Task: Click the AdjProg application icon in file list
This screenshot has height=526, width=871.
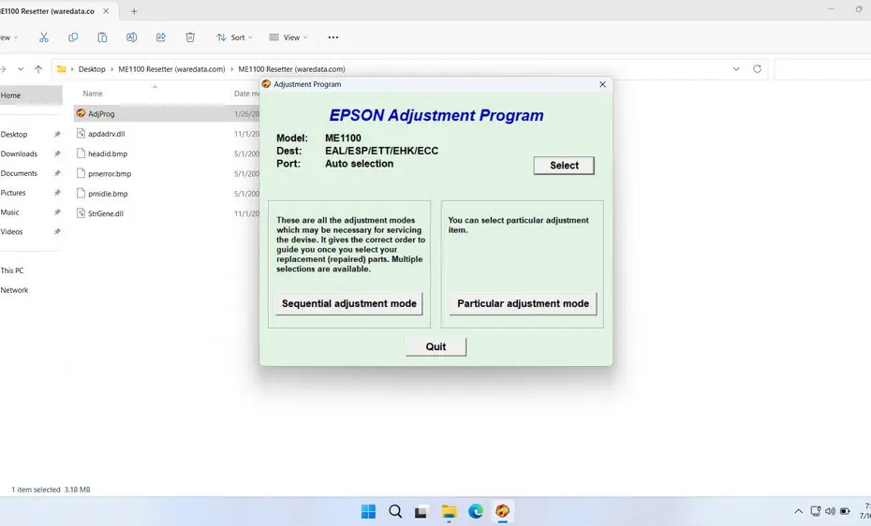Action: (81, 113)
